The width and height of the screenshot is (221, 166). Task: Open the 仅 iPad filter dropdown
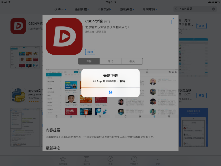pyautogui.click(x=60, y=9)
